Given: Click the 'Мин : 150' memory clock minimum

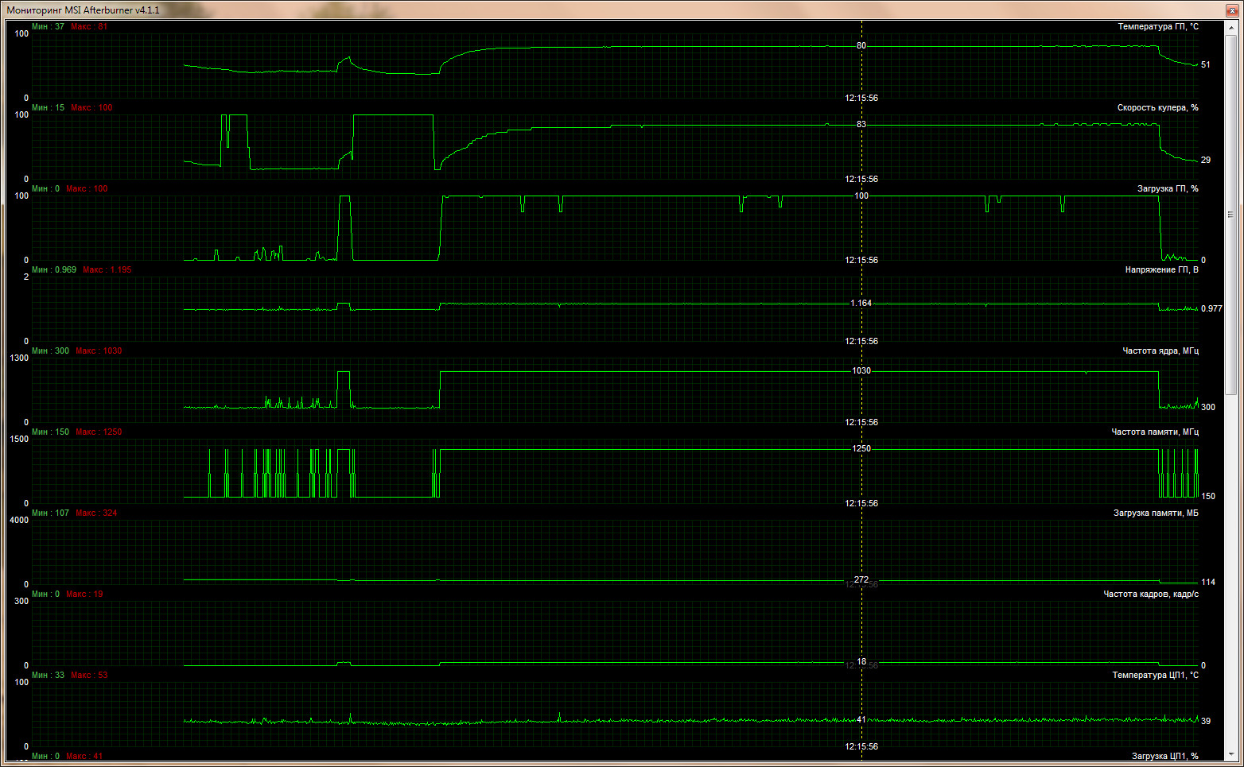Looking at the screenshot, I should (50, 432).
